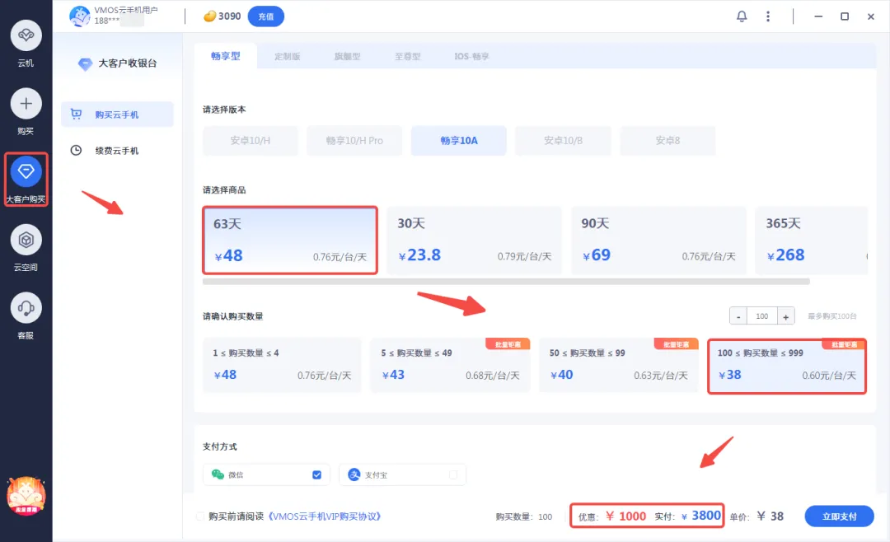
Task: Click the purchase quantity input field
Action: click(762, 316)
